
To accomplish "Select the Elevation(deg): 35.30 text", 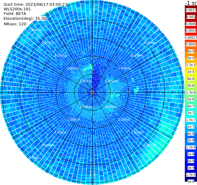I will (25, 19).
